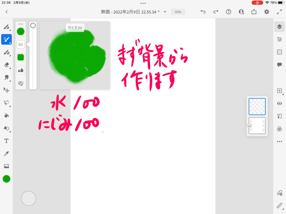Select the Live watercolor brush tool
286x214 pixels.
[6, 40]
